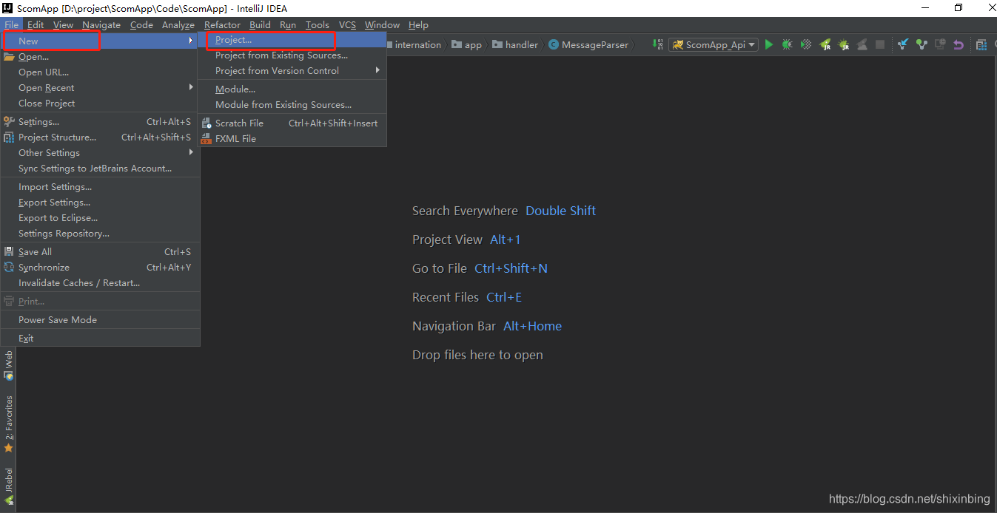Click MessageParser breadcrumb text
This screenshot has height=513, width=997.
pyautogui.click(x=595, y=45)
